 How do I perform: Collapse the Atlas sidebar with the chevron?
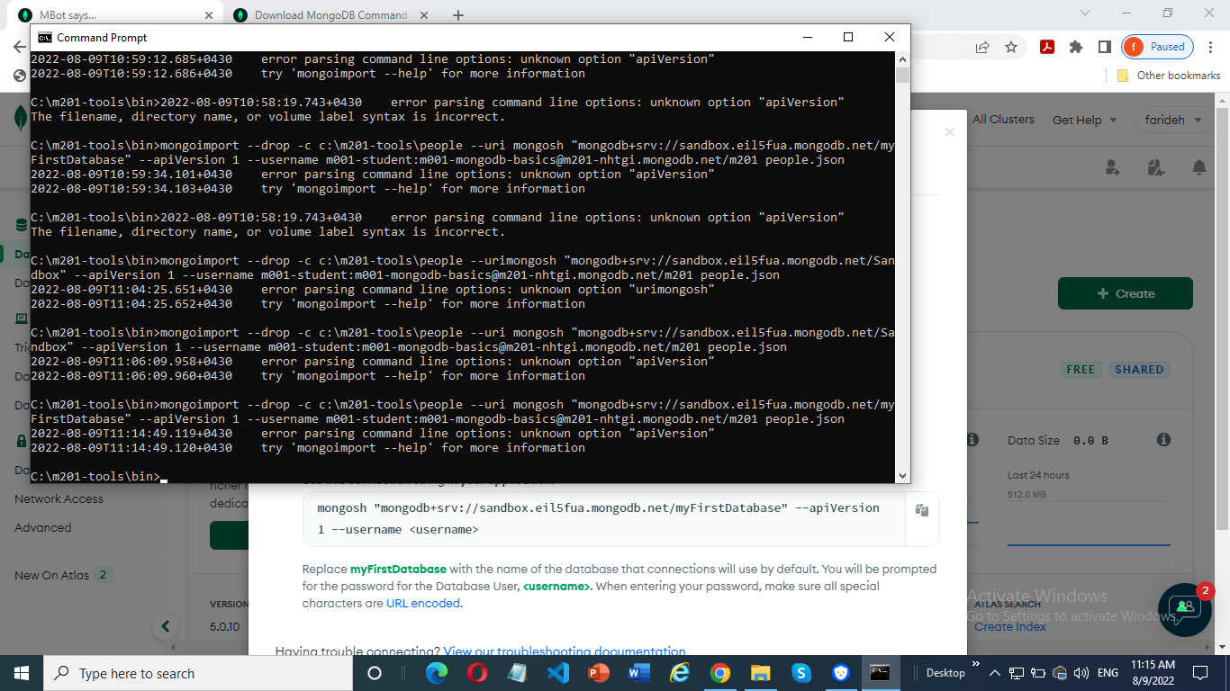point(165,625)
